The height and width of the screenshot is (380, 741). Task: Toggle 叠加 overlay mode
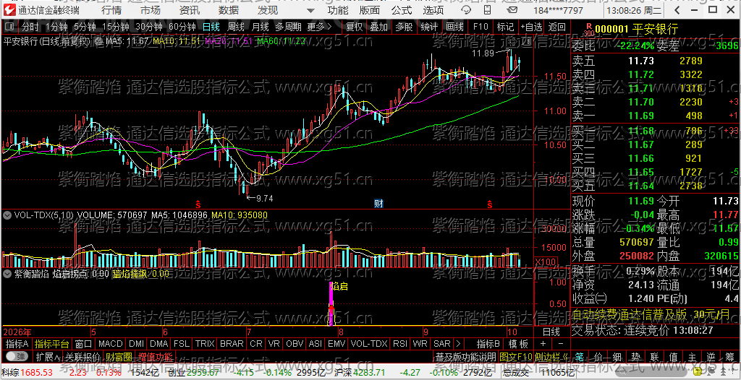[378, 27]
